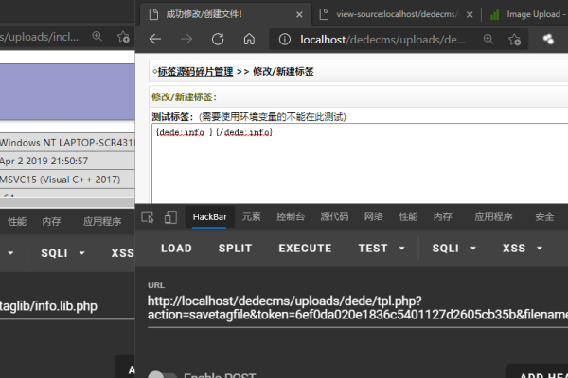Click the front window address bar URL
This screenshot has width=568, height=378.
382,40
